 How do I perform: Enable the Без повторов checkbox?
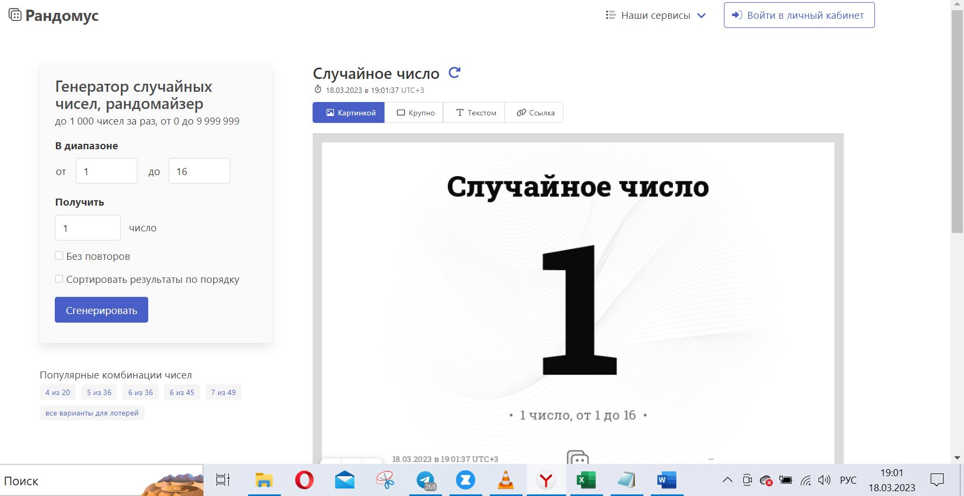59,256
